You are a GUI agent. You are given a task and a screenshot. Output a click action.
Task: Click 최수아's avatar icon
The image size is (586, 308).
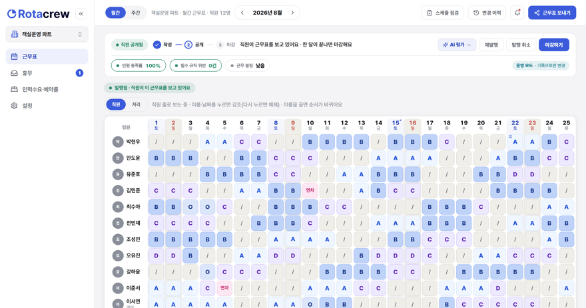pos(118,207)
